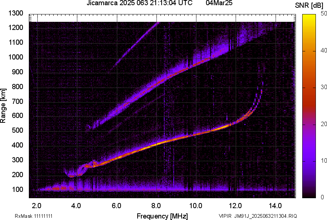Click range axis tick '1000'
This screenshot has width=327, height=220.
click(x=16, y=57)
